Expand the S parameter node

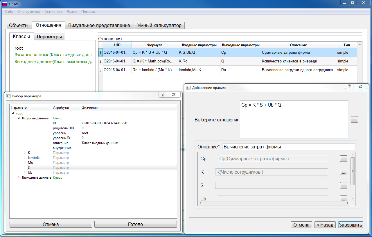click(24, 168)
